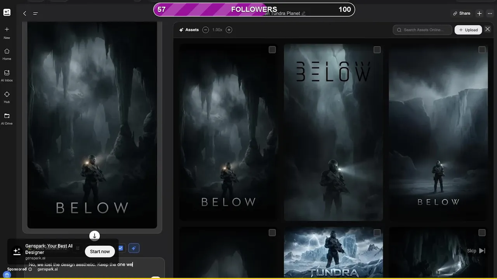This screenshot has height=279, width=497.
Task: Click the genspark.ai link beside Sponsored
Action: (47, 269)
